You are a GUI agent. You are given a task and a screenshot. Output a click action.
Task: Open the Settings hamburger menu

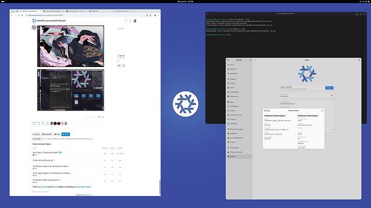(x=251, y=60)
